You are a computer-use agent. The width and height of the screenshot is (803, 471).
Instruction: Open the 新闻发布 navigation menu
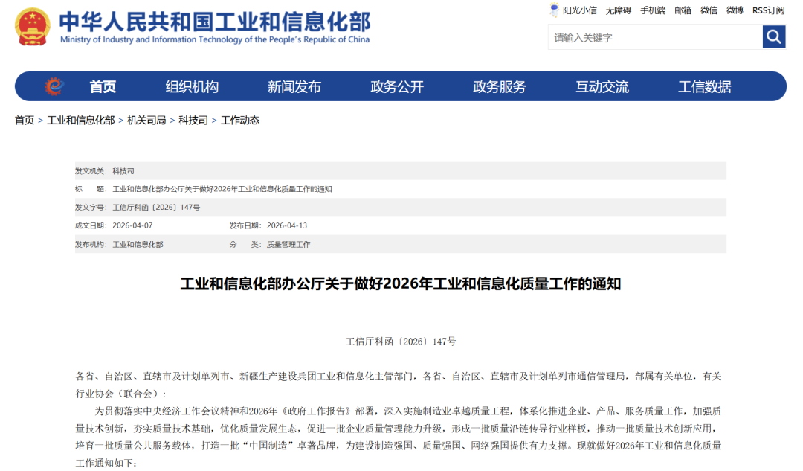[x=294, y=86]
